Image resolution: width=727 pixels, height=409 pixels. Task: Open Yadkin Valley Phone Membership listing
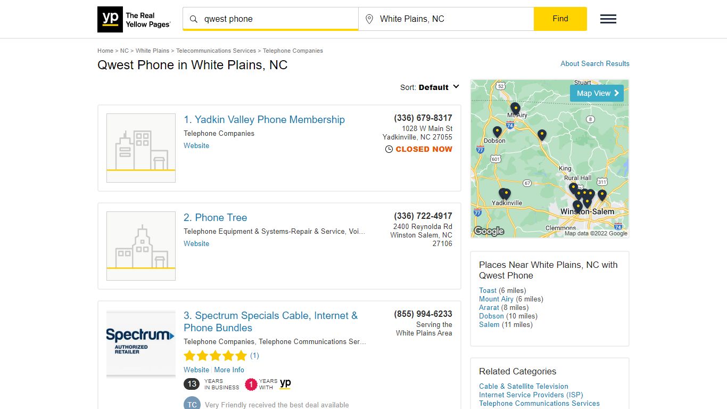pyautogui.click(x=265, y=120)
